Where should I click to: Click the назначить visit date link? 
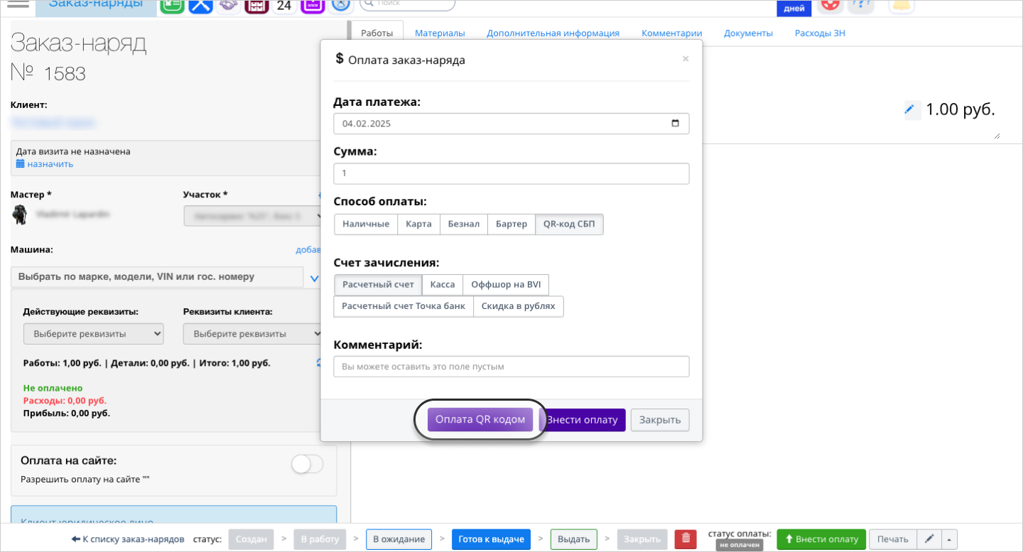(x=50, y=164)
